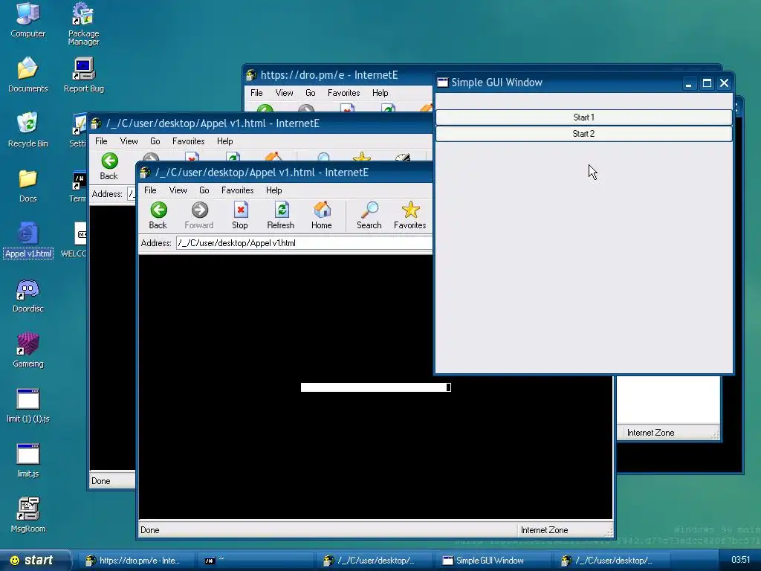Open Go menu in the dro.pm/e window

[311, 93]
